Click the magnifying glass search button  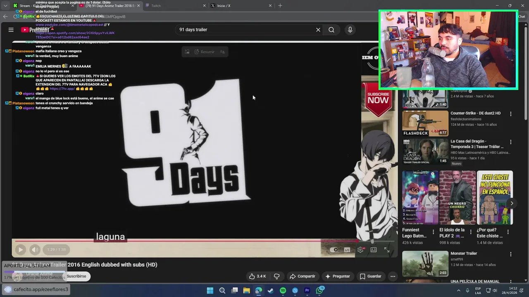pos(331,30)
